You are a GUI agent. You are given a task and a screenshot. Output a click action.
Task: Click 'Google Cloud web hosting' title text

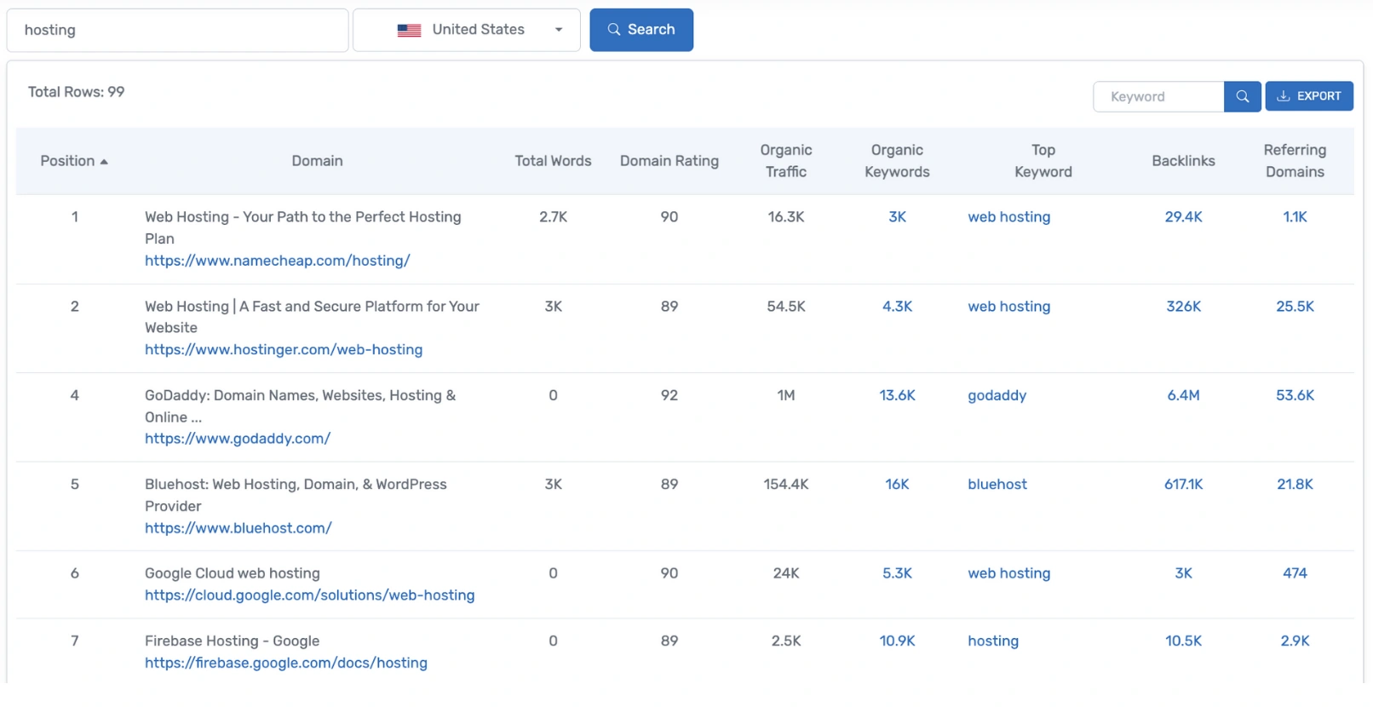[233, 573]
